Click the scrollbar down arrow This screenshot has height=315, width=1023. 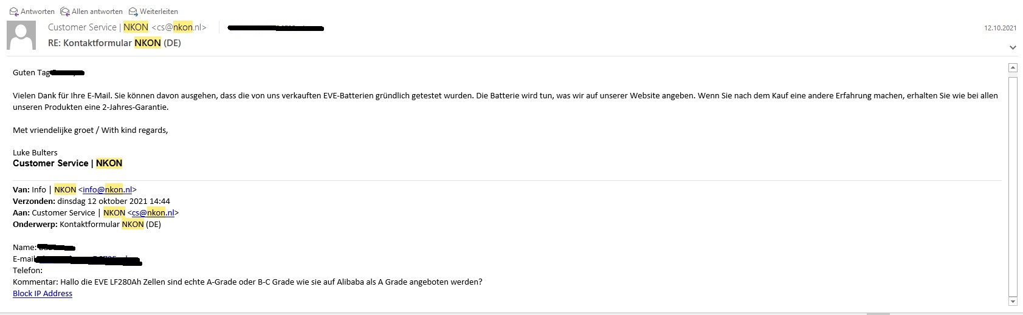pos(1013,301)
